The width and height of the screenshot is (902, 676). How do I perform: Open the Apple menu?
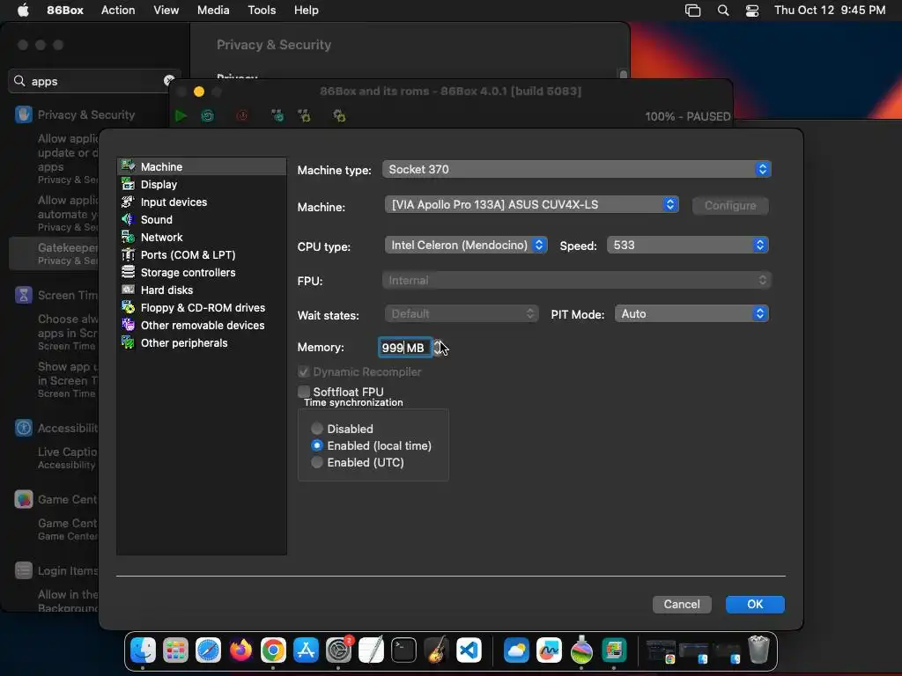23,10
